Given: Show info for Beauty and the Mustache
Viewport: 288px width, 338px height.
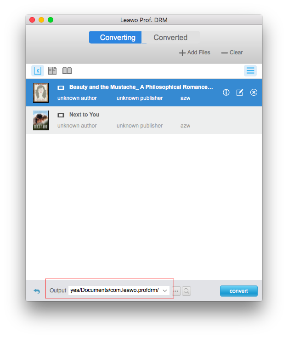Looking at the screenshot, I should tap(226, 93).
